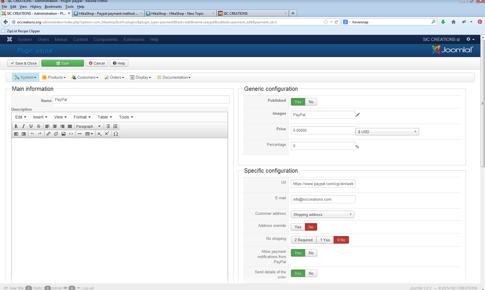485x290 pixels.
Task: Expand the HikaShop Customers menu
Action: pyautogui.click(x=85, y=77)
